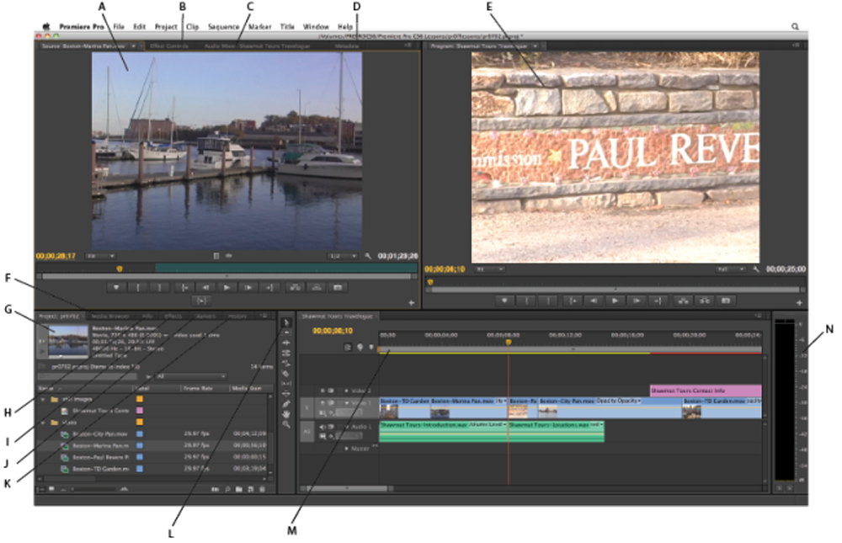
Task: Switch to Effect Controls tab
Action: tap(169, 46)
